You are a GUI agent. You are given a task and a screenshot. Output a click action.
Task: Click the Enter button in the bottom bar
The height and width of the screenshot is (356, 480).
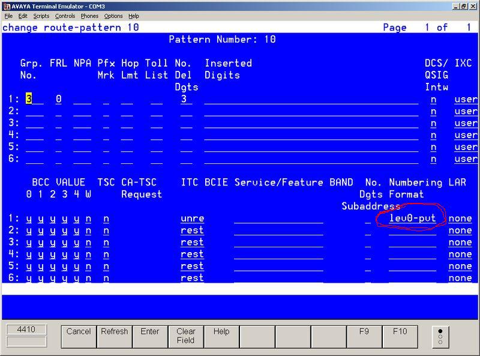coord(150,337)
